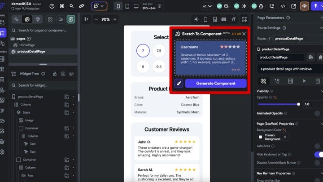This screenshot has width=323, height=182.
Task: Open keyboard shortcuts command icon
Action: [x=61, y=6]
